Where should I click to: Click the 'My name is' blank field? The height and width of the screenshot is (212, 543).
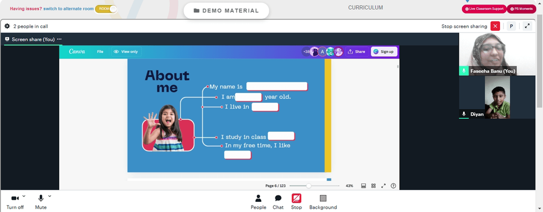tap(277, 87)
